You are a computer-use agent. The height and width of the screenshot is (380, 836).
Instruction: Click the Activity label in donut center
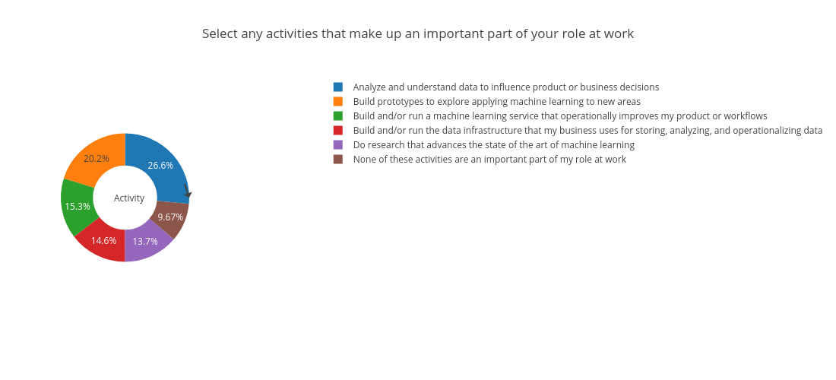(x=129, y=198)
